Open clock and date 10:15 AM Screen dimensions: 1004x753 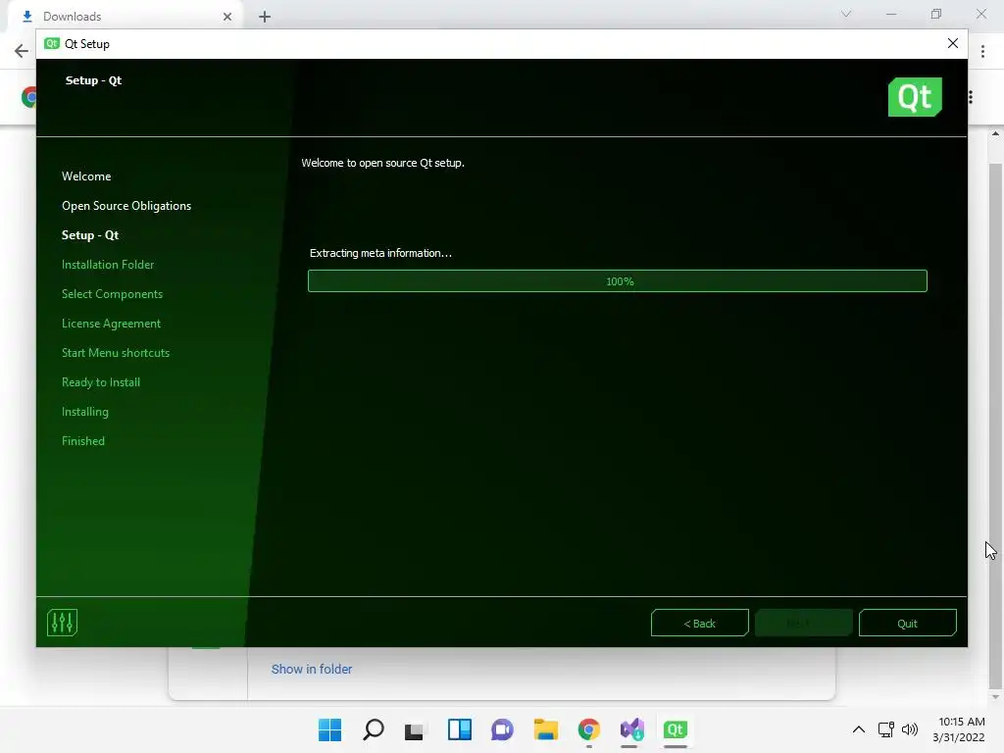[x=959, y=729]
